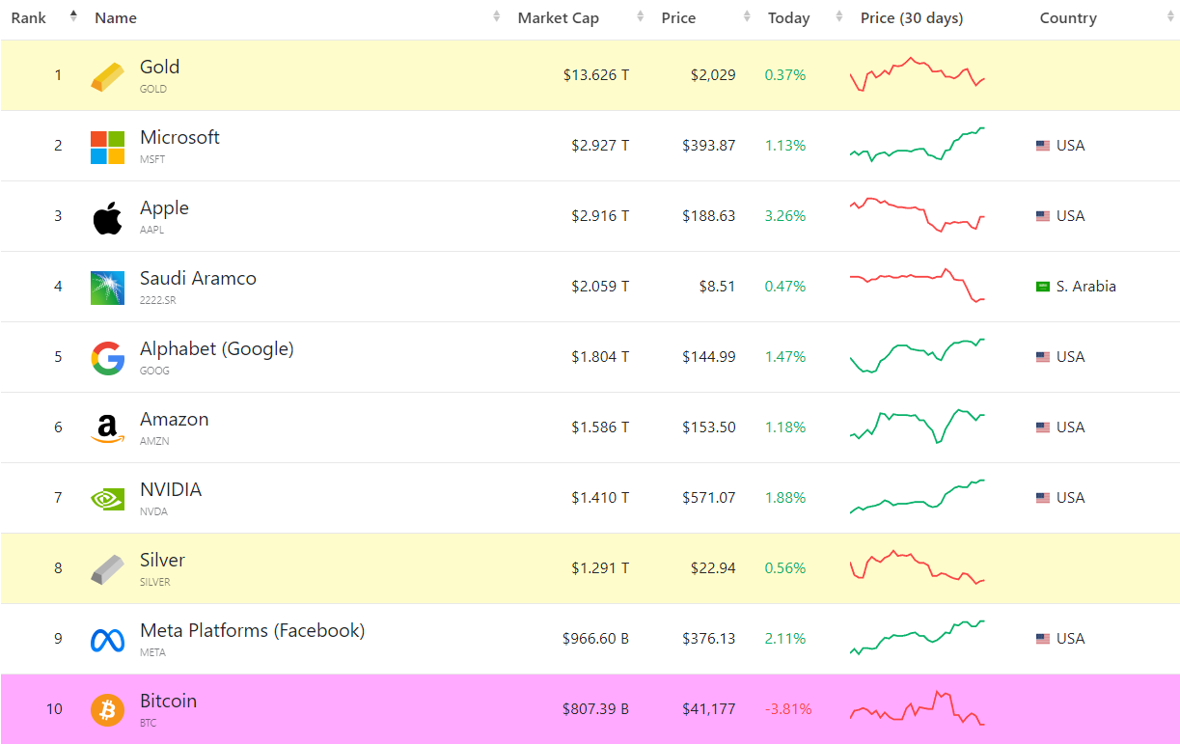Image resolution: width=1180 pixels, height=744 pixels.
Task: Click the Microsoft logo icon
Action: click(x=107, y=147)
